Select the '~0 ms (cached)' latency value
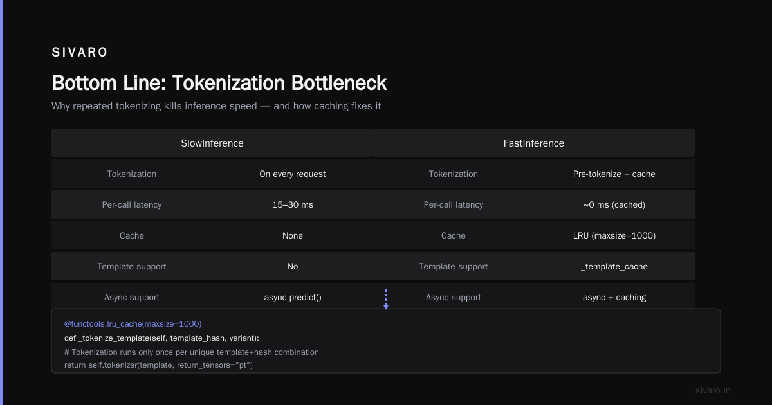This screenshot has width=772, height=405. [x=614, y=204]
